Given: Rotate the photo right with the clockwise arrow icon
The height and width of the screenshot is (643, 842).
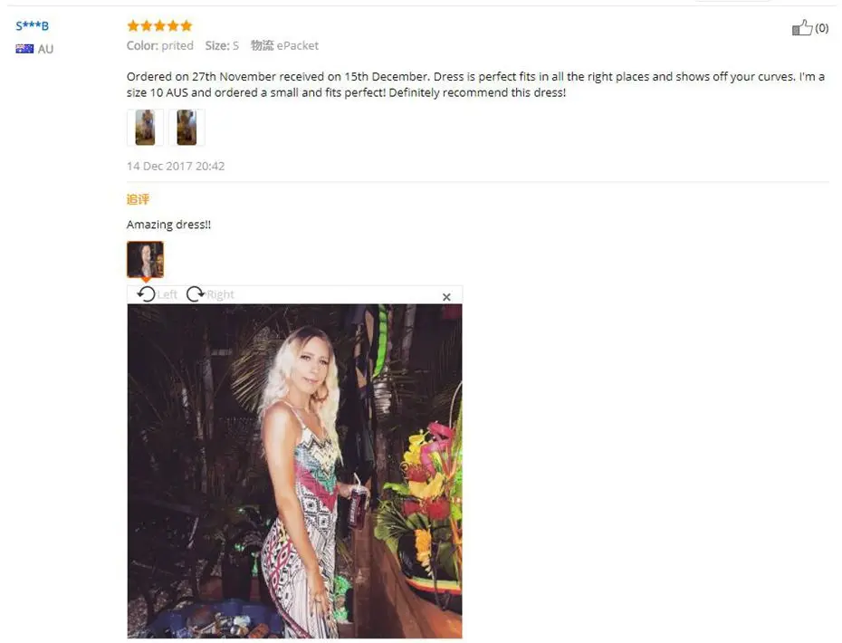Looking at the screenshot, I should click(x=196, y=293).
